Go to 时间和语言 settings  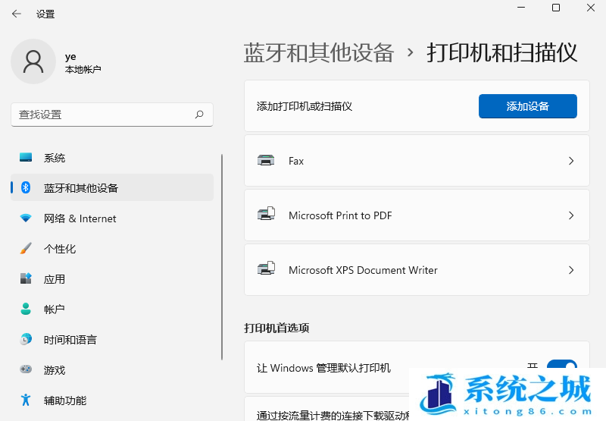pos(70,340)
